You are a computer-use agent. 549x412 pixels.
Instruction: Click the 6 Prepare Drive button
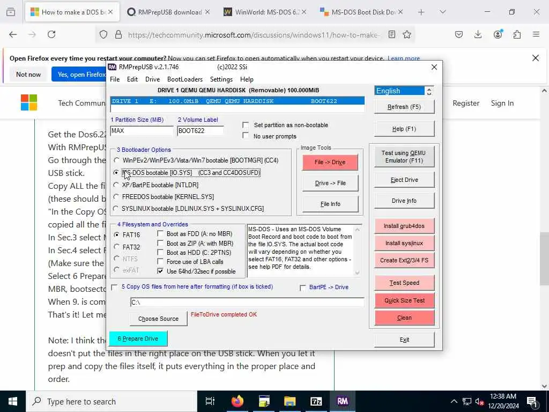point(138,339)
